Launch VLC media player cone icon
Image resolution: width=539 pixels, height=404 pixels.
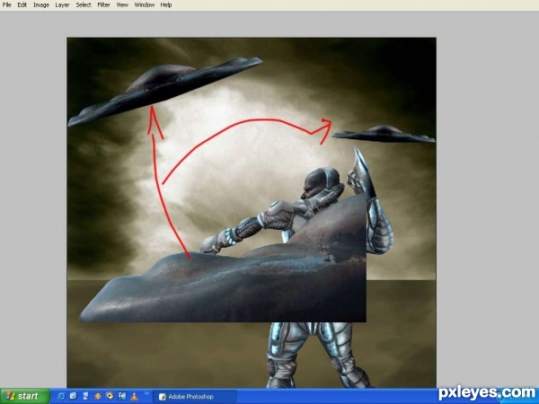[x=134, y=396]
